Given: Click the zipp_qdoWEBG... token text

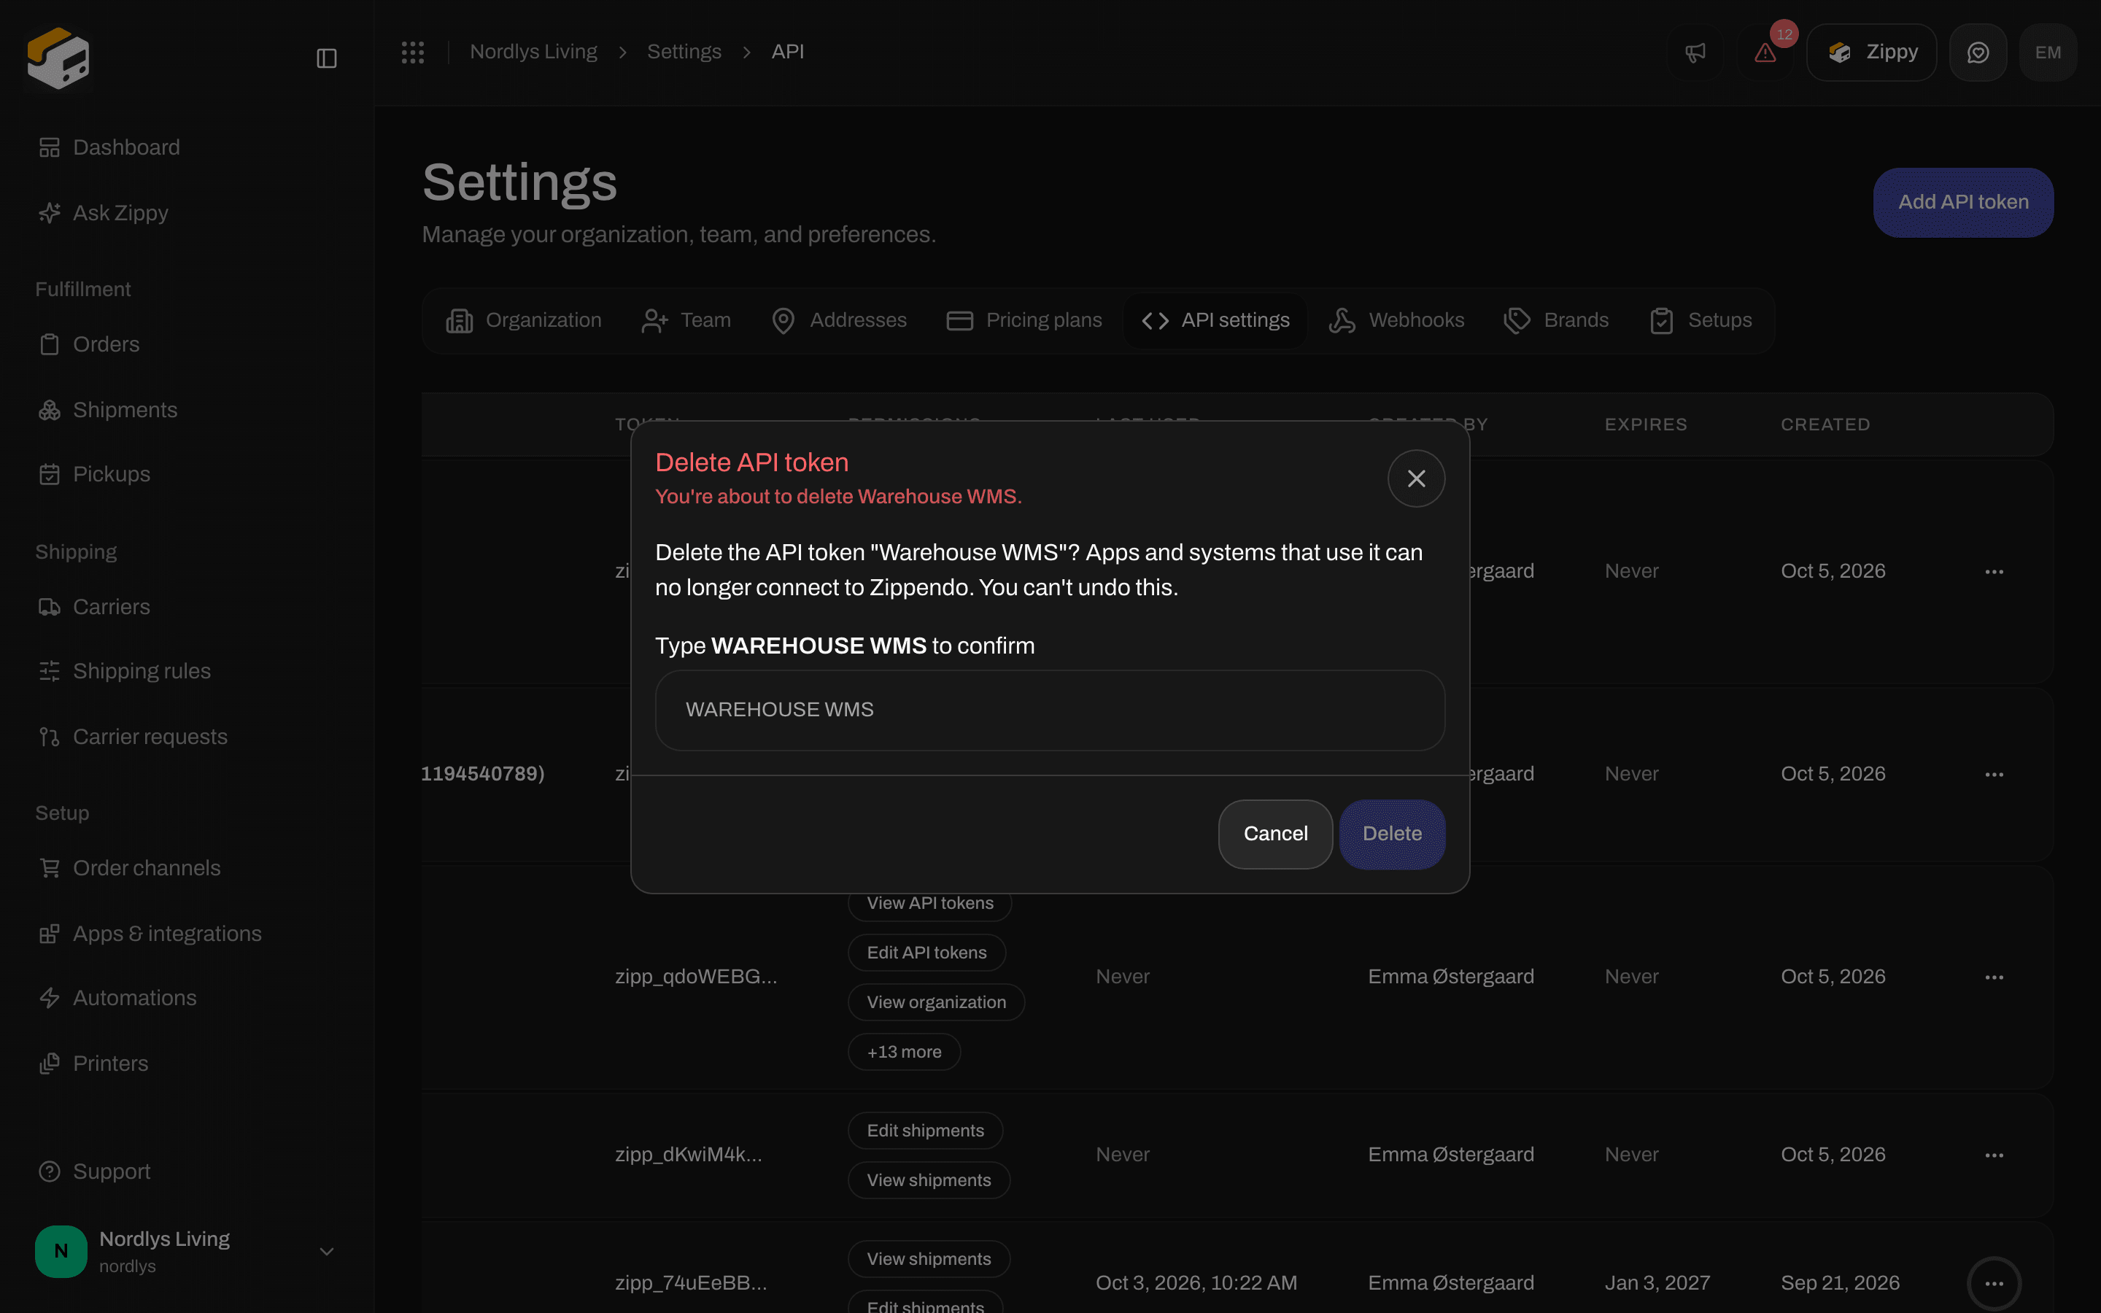Looking at the screenshot, I should 696,977.
